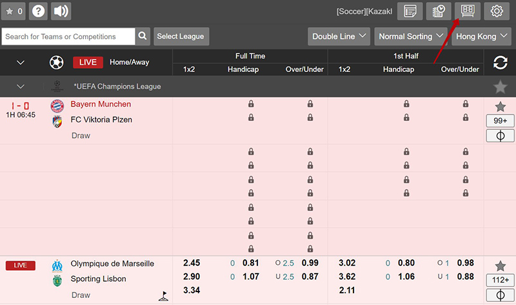516x305 pixels.
Task: Click the *UEFA Champions League title
Action: (x=117, y=86)
